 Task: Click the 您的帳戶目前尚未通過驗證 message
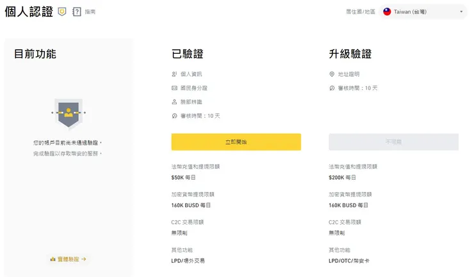tap(67, 143)
